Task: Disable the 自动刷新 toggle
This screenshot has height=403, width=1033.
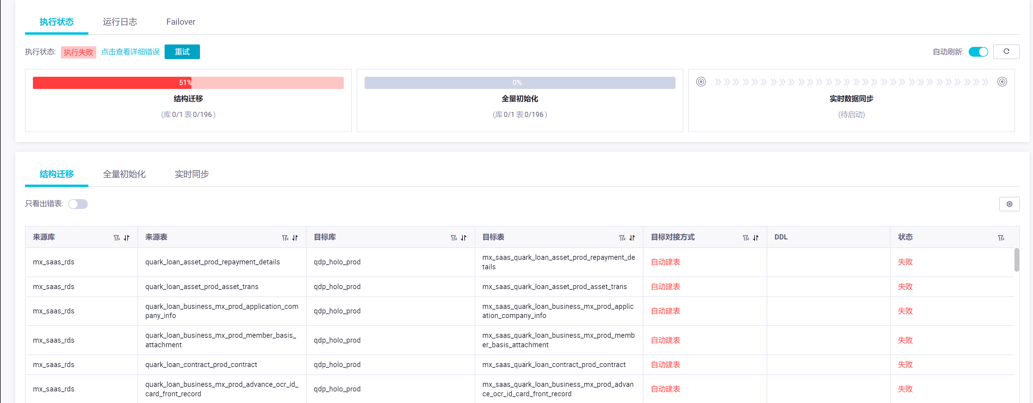Action: pyautogui.click(x=978, y=52)
